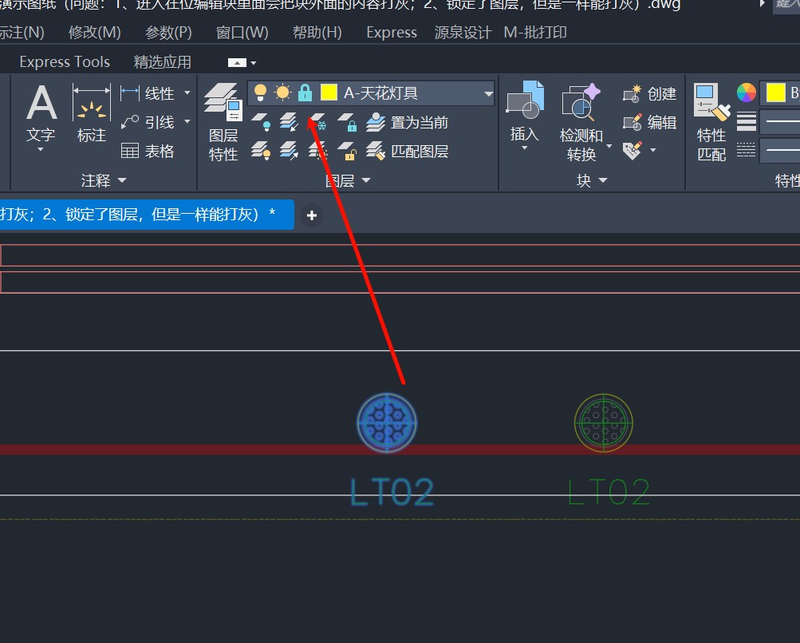Open the A-天花灯具 layer dropdown list
Image resolution: width=800 pixels, height=643 pixels.
coord(488,93)
